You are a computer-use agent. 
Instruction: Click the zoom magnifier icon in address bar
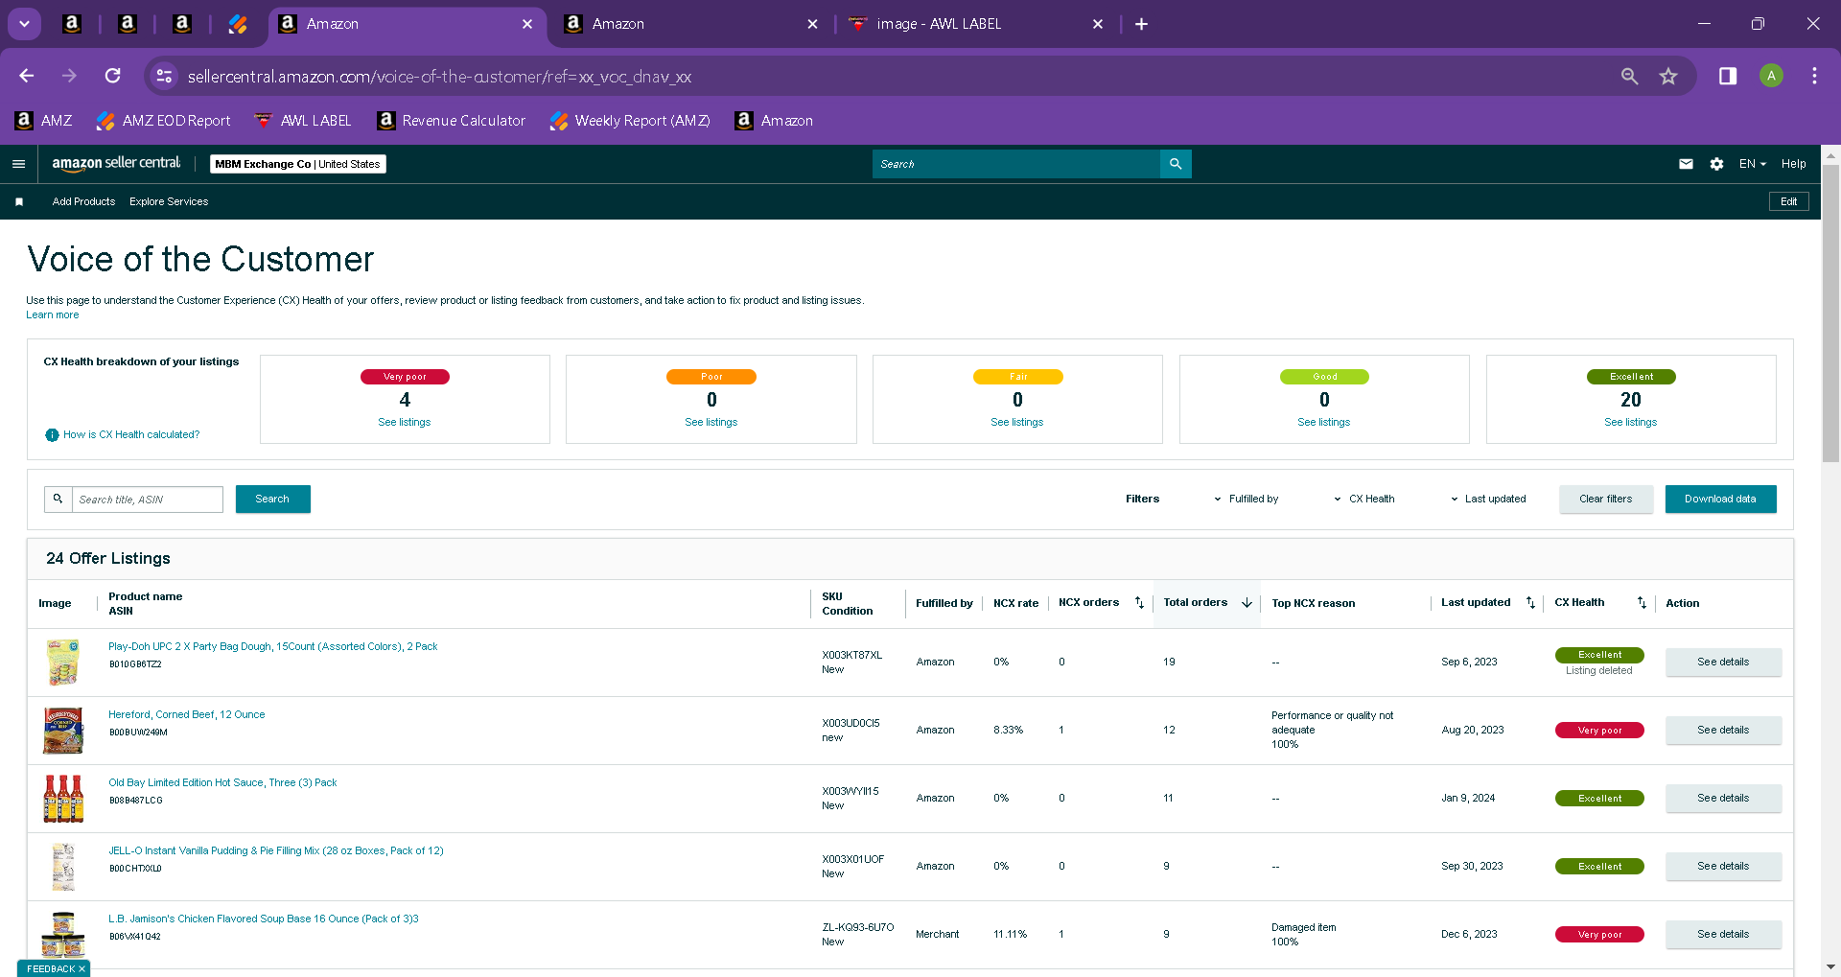[x=1629, y=76]
